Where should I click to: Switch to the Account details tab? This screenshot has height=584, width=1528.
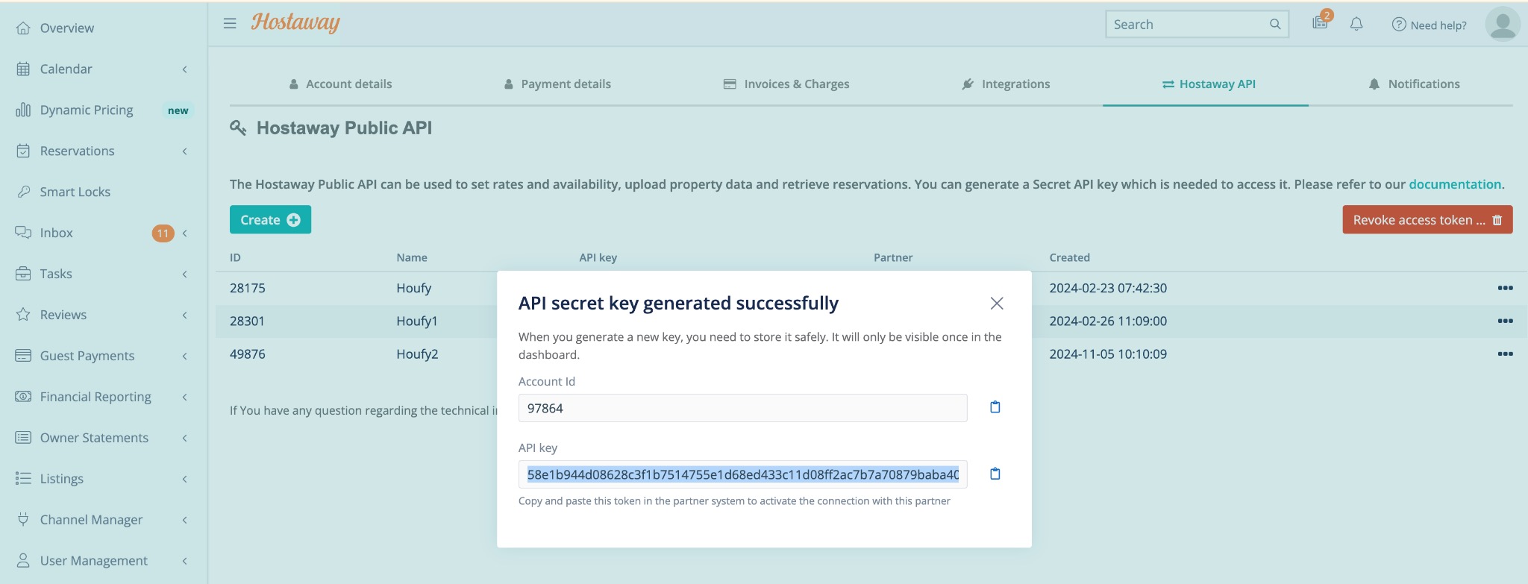340,84
